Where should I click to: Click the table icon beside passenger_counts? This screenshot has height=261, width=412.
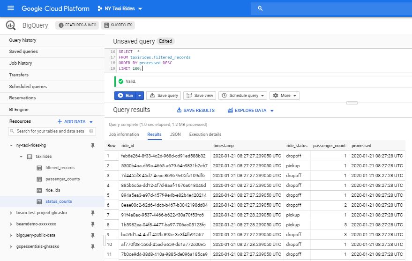click(x=39, y=179)
